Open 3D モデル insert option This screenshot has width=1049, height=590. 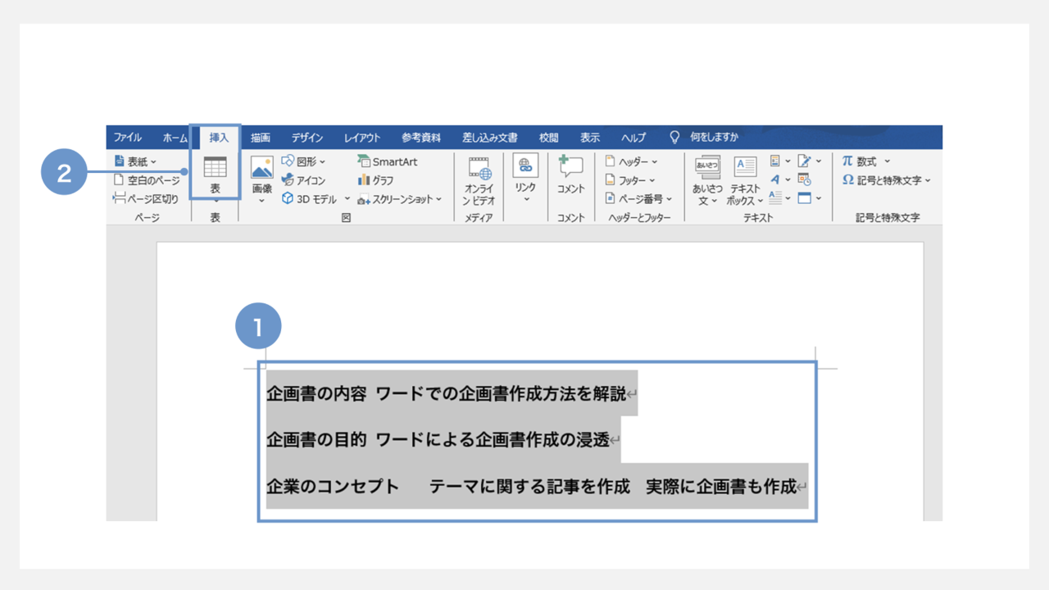[310, 198]
